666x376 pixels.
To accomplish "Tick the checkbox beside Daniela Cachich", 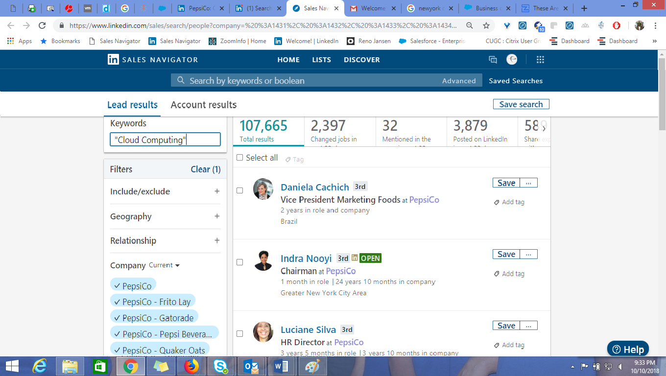I will tap(240, 190).
